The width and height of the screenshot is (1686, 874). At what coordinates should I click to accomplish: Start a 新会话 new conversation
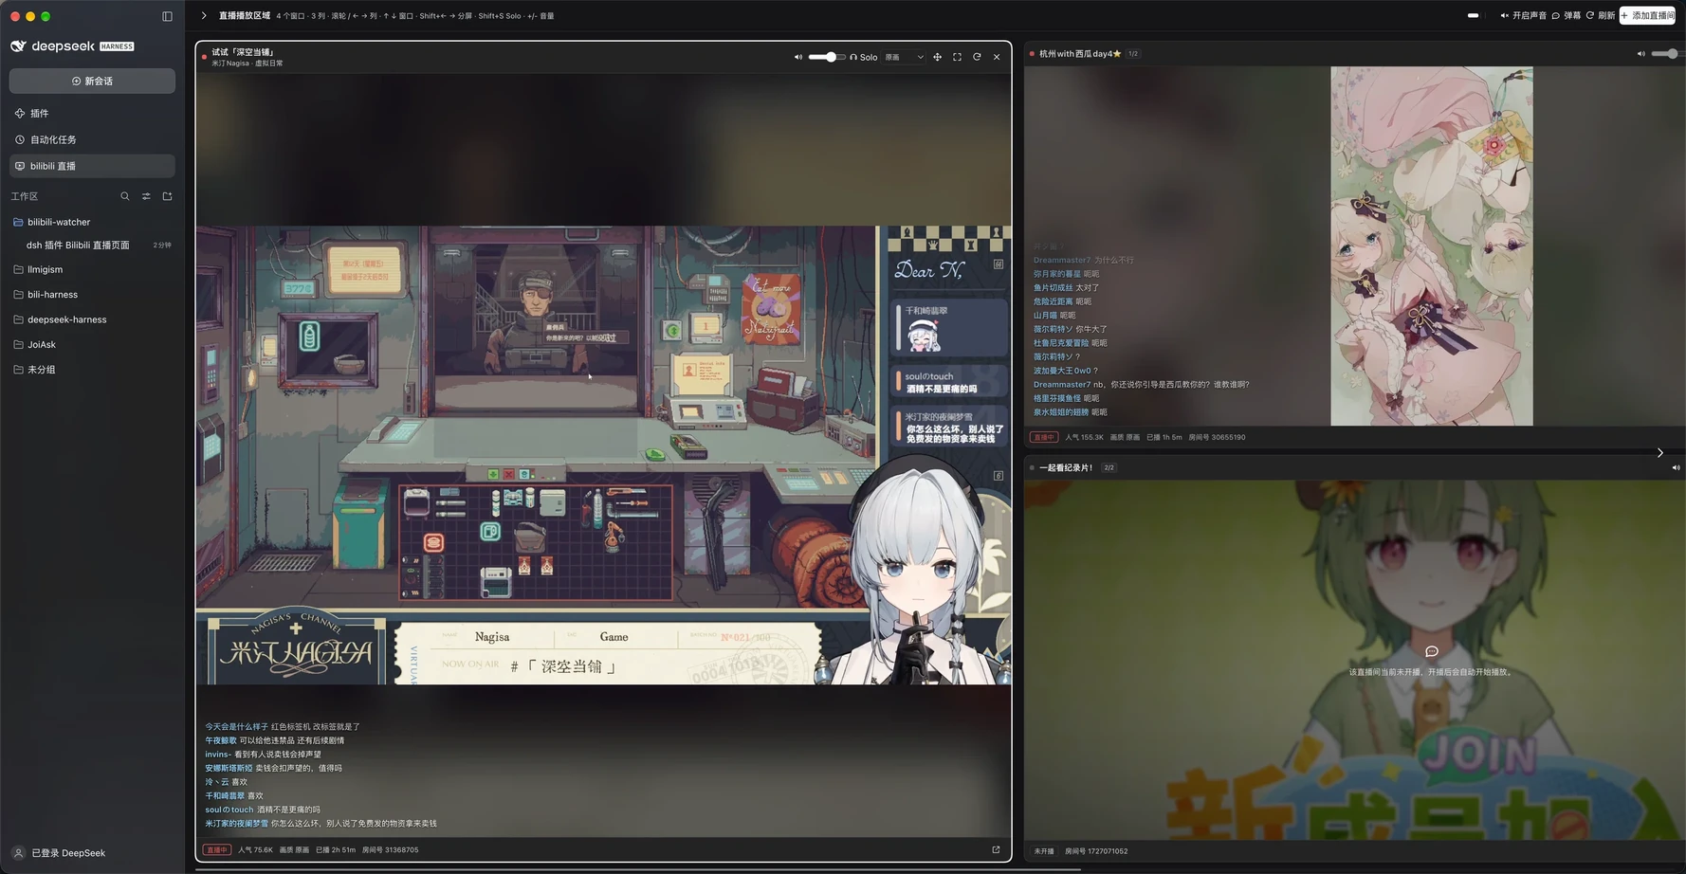tap(92, 81)
